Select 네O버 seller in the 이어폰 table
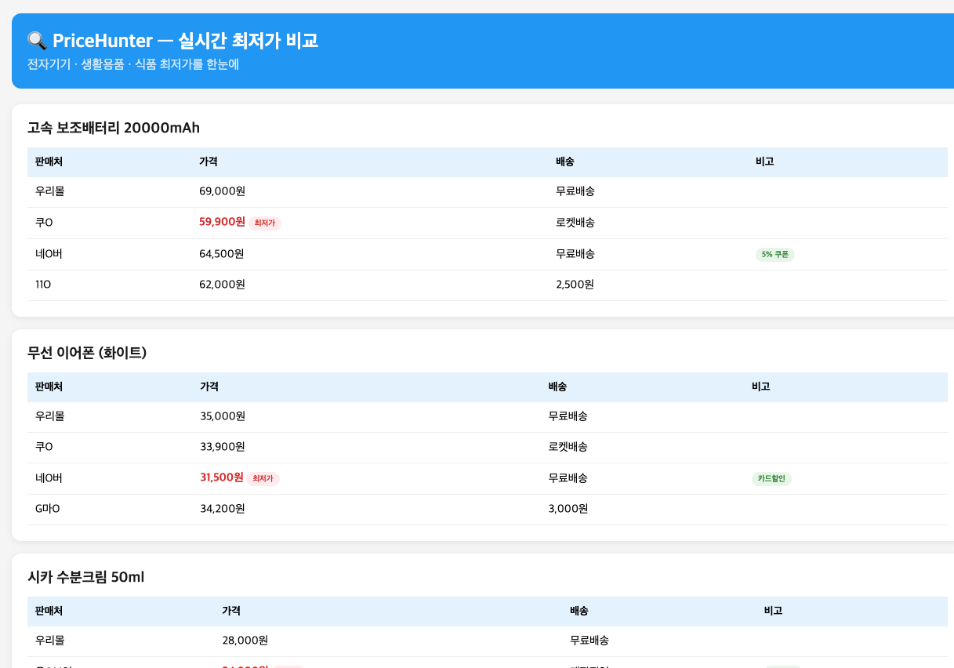Viewport: 954px width, 668px height. [49, 478]
